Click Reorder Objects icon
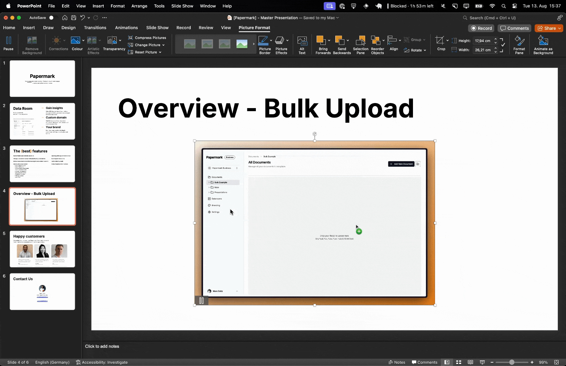 [375, 41]
